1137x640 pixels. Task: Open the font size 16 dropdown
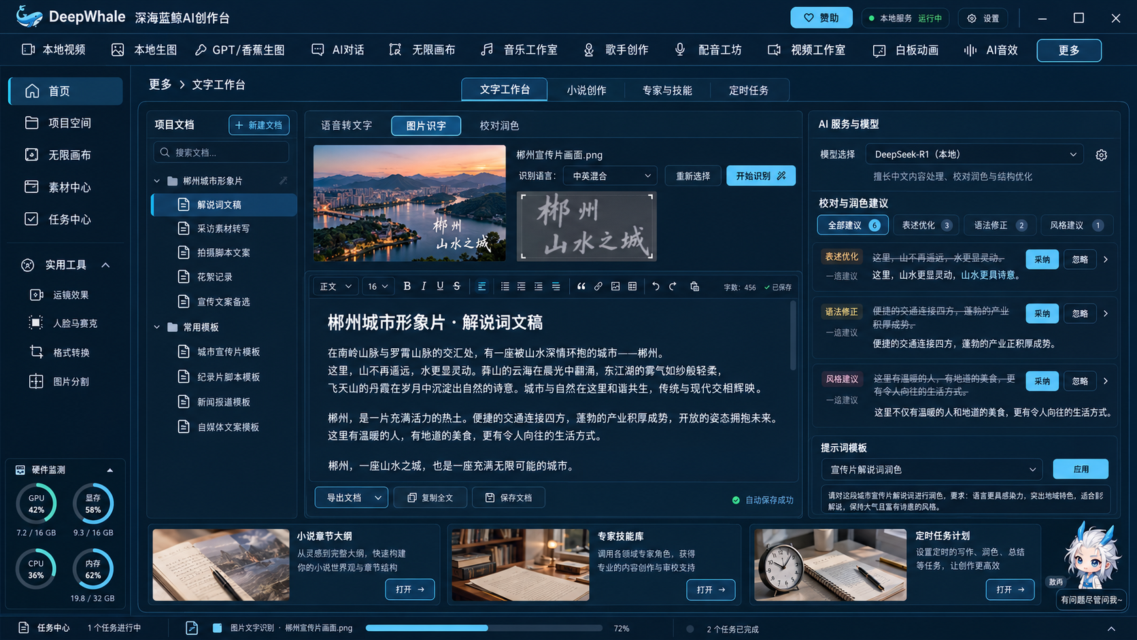point(377,286)
